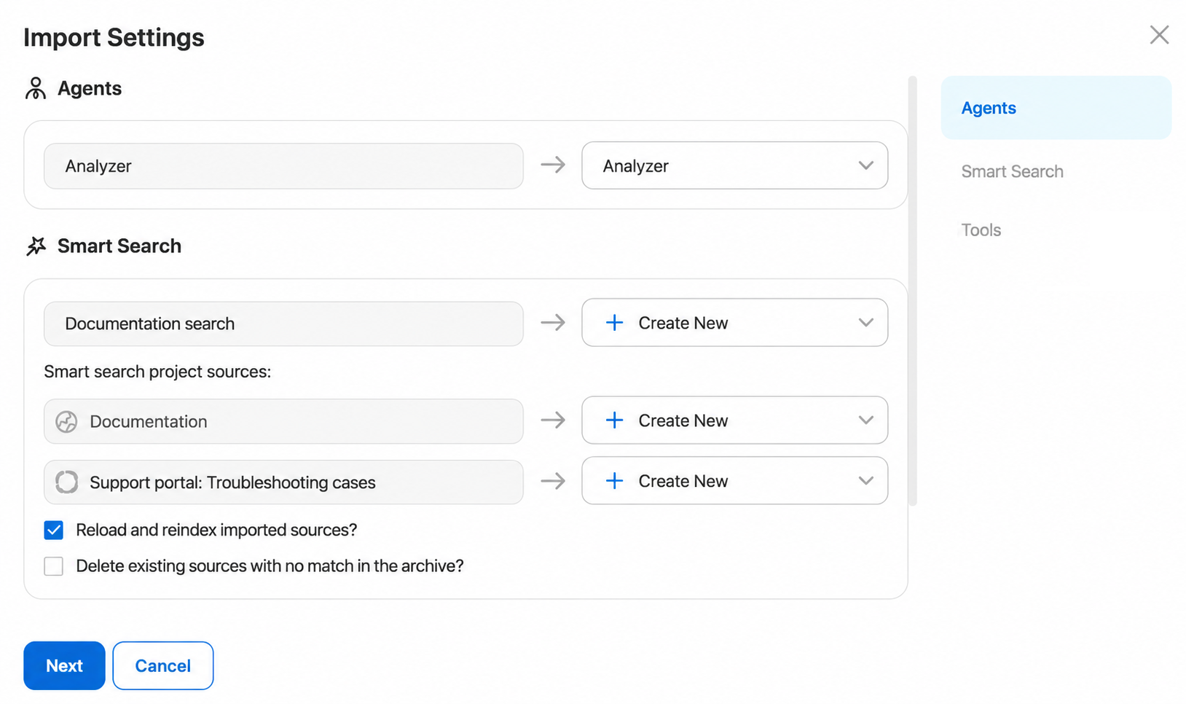The image size is (1186, 704).
Task: Click the Documentation search source field
Action: coord(283,324)
